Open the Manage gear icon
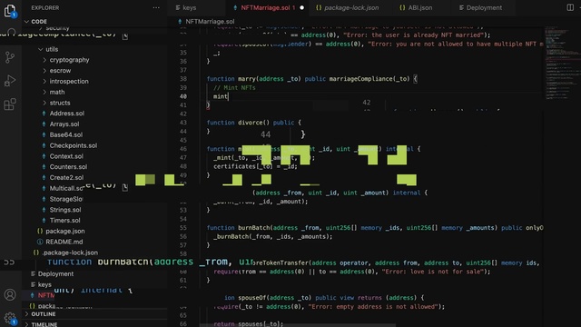This screenshot has width=581, height=327. (x=10, y=319)
